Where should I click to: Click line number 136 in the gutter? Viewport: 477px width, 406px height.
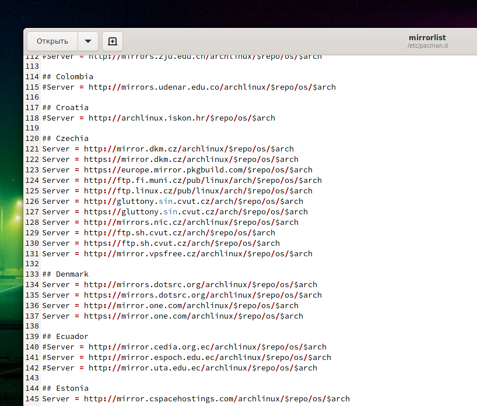tap(32, 306)
